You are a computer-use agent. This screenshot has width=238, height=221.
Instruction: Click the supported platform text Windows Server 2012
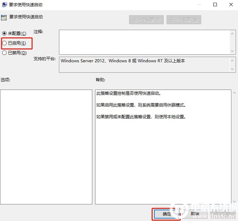pos(83,61)
